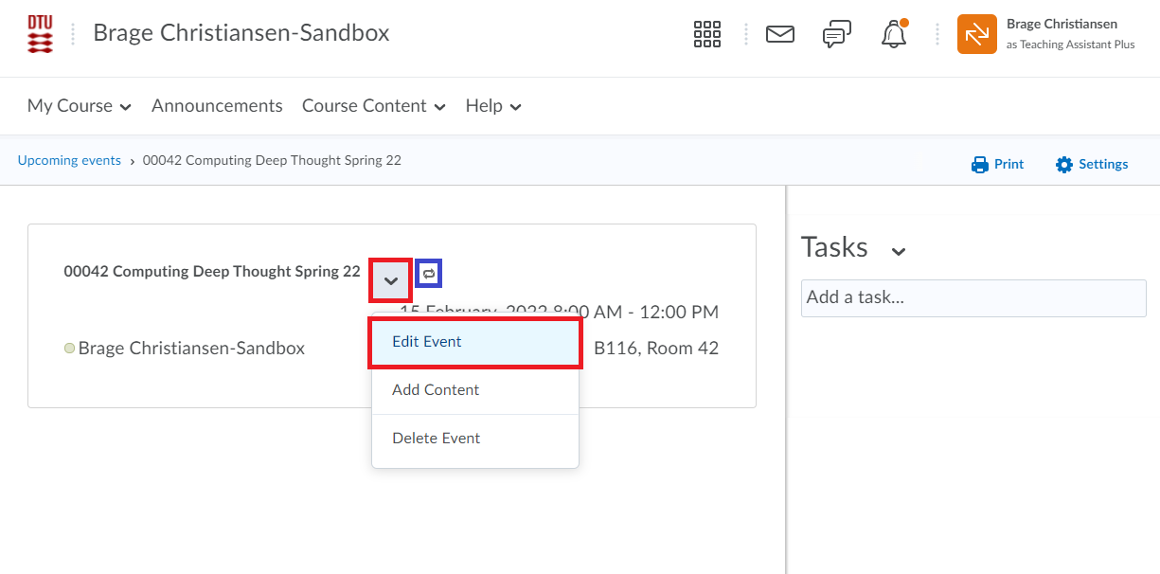Open calendar Settings gear
Screen dimensions: 1160x574
pyautogui.click(x=1064, y=165)
